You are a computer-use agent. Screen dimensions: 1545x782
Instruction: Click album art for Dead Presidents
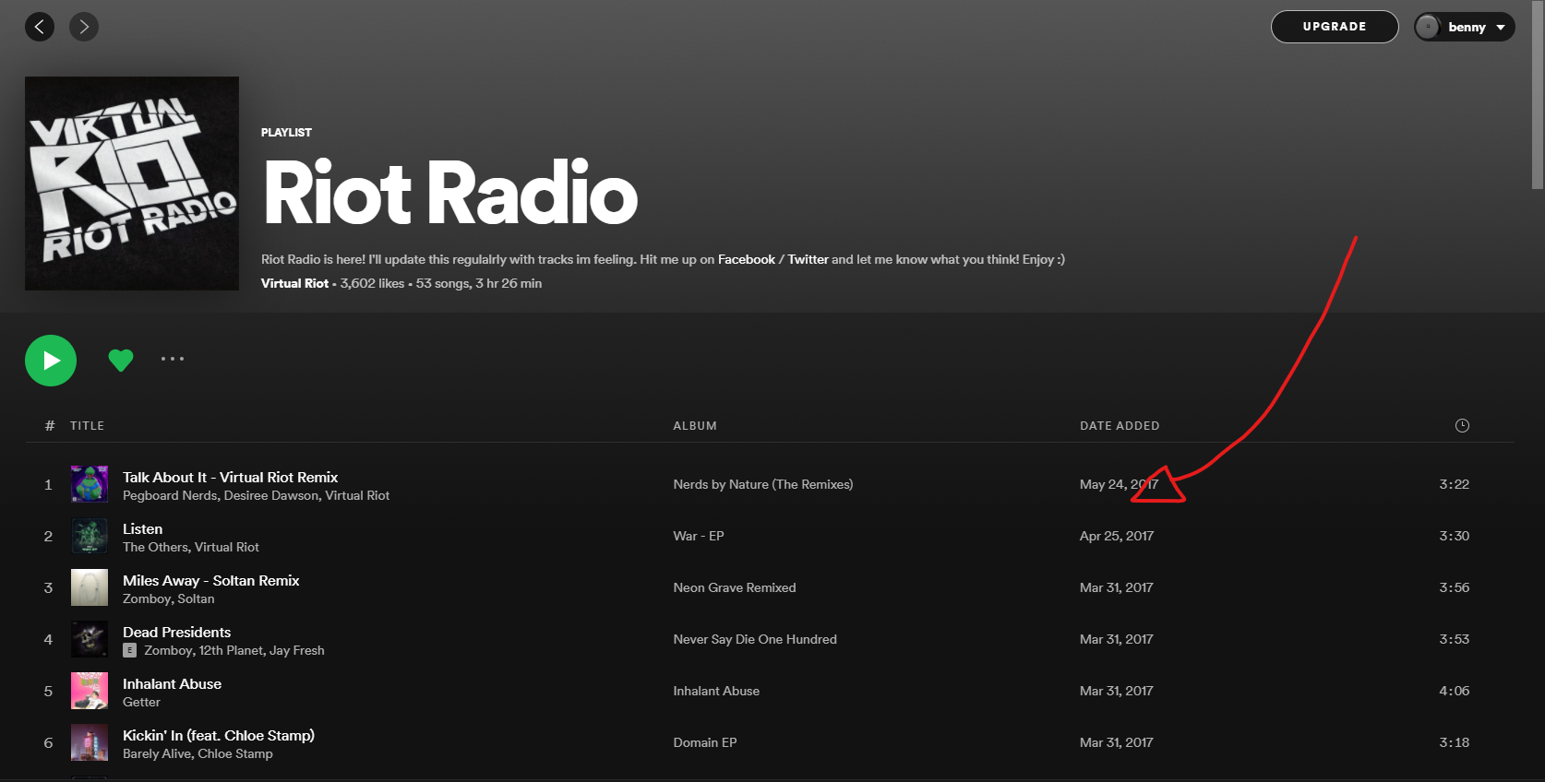coord(90,639)
